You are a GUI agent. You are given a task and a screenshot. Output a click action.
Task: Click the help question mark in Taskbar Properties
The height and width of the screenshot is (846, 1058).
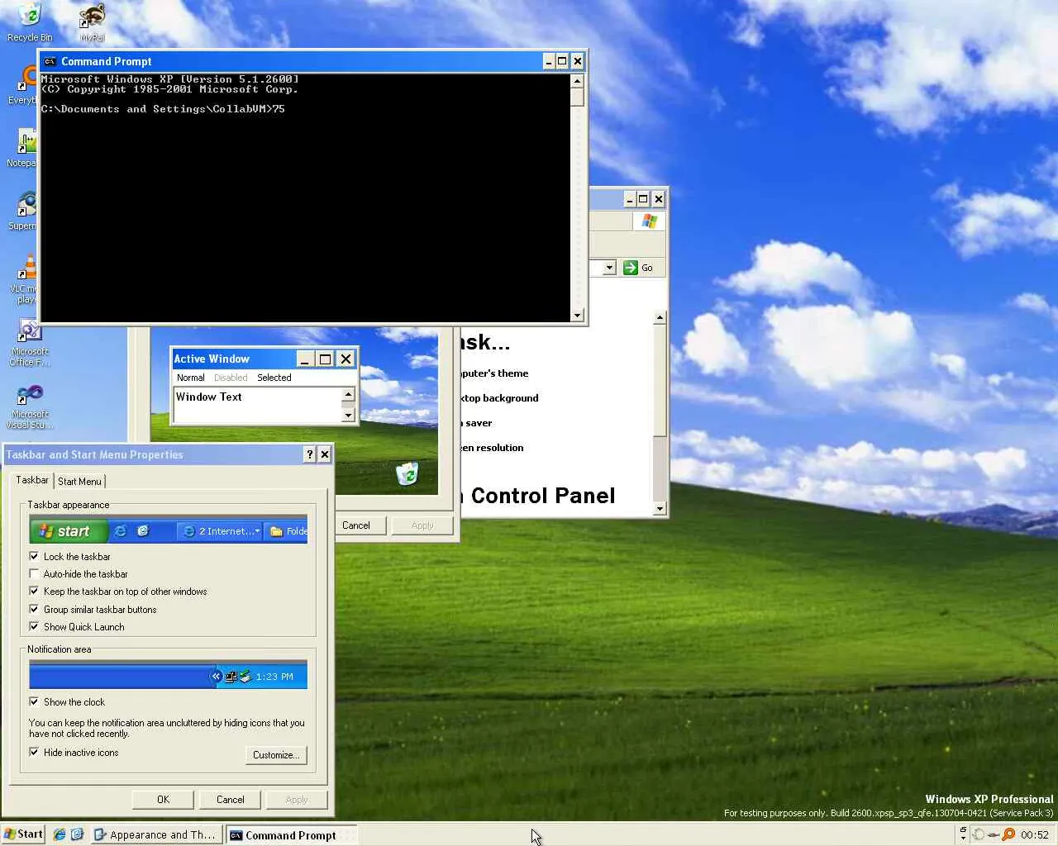point(310,454)
